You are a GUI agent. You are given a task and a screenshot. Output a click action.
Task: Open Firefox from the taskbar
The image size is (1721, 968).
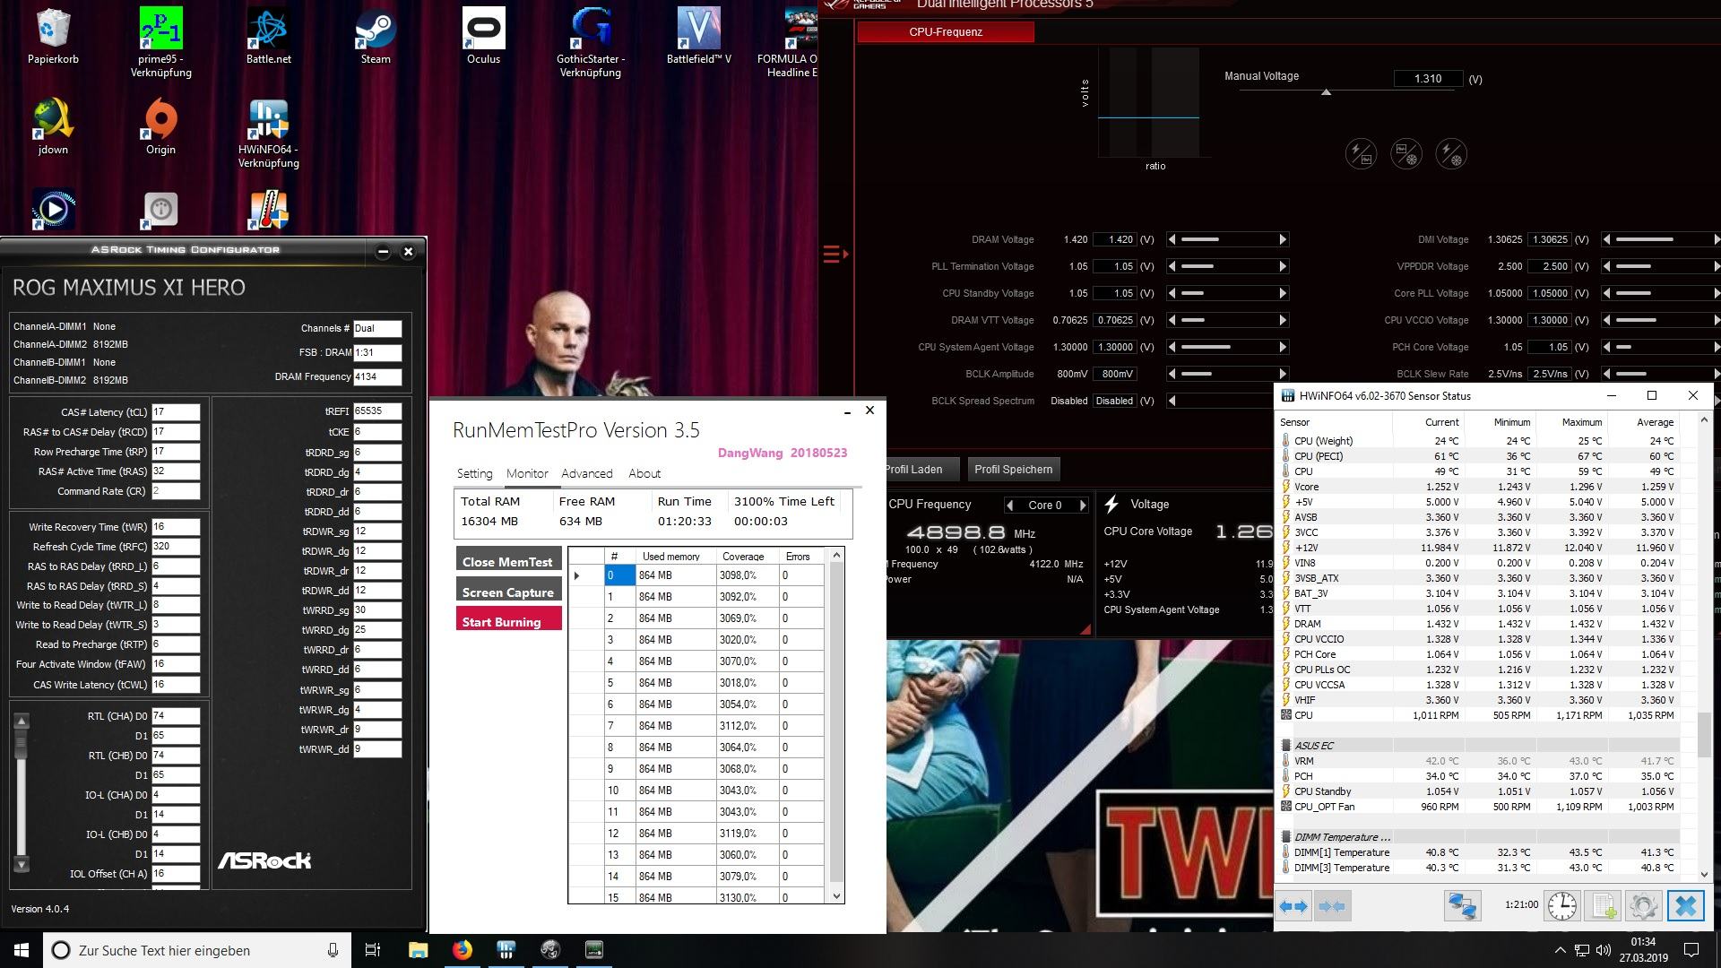pos(462,950)
